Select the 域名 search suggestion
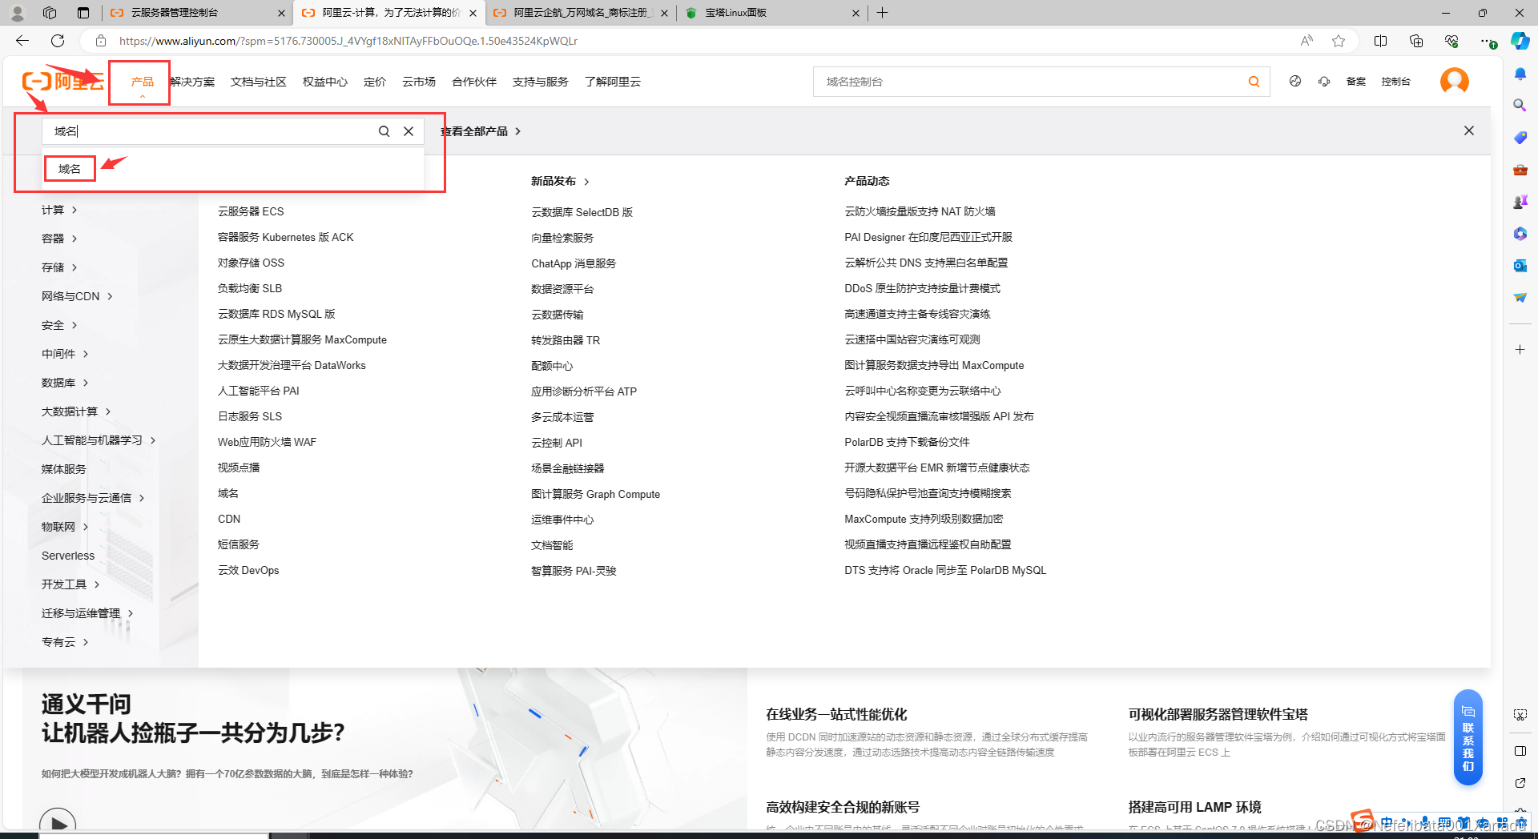This screenshot has width=1538, height=839. [70, 169]
